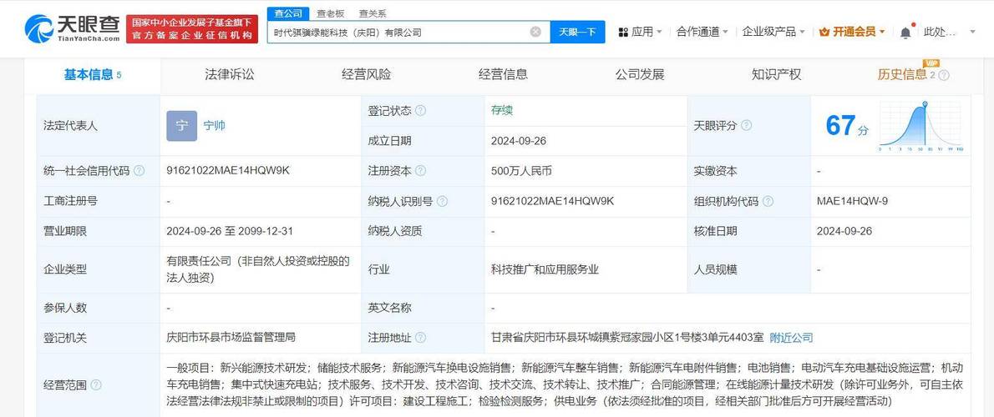Click the 67分 score value

point(847,126)
